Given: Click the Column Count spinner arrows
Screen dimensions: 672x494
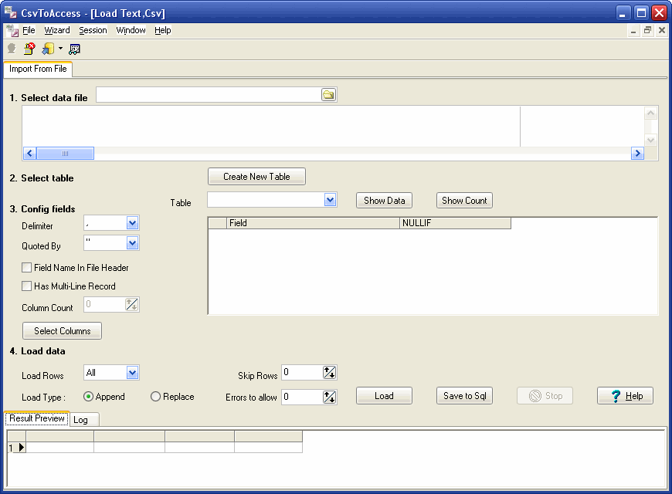Looking at the screenshot, I should pos(132,305).
